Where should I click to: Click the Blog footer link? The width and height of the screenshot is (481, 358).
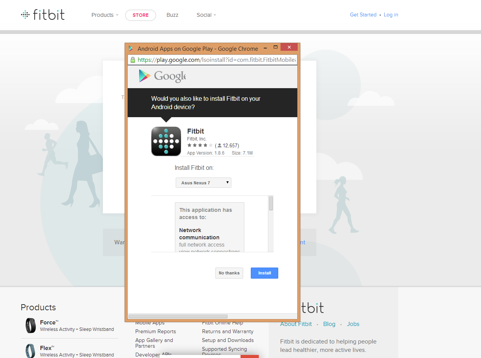click(329, 324)
